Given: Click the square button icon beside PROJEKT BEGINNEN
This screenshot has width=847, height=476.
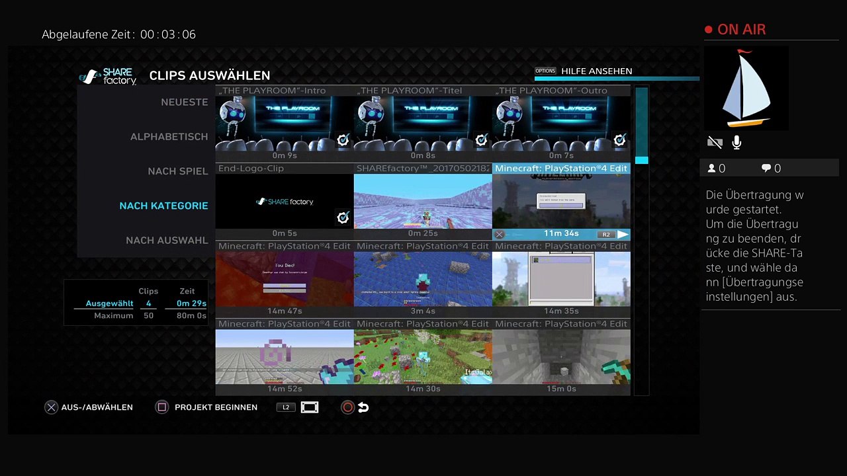Looking at the screenshot, I should pos(162,407).
